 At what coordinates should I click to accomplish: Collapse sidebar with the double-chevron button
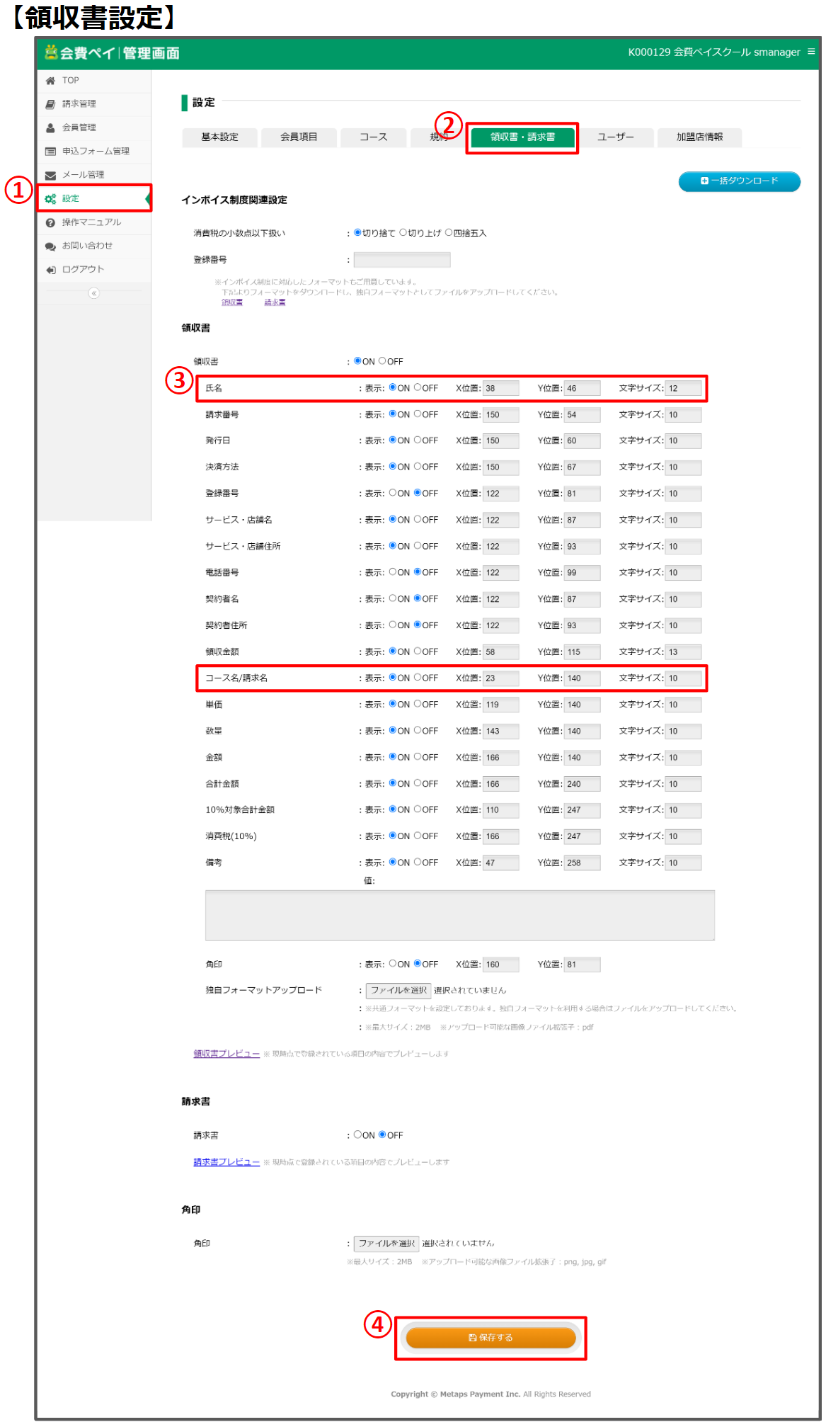pyautogui.click(x=93, y=293)
